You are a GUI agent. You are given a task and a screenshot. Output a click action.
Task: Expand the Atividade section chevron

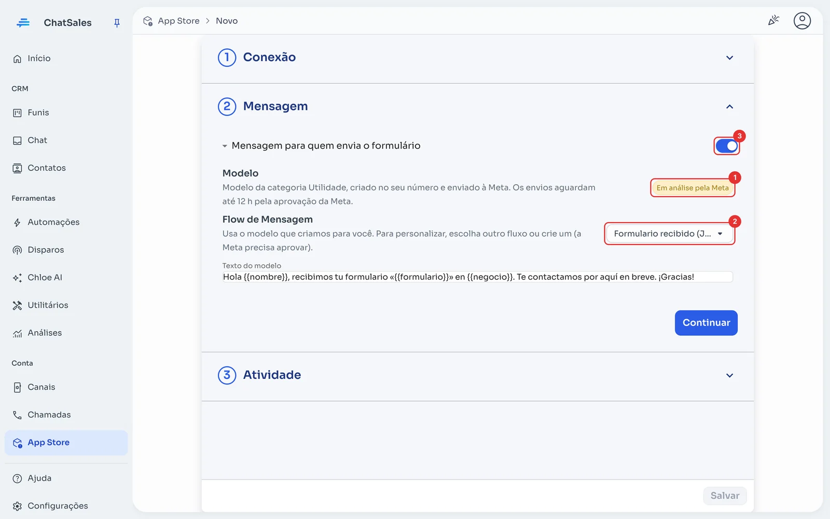click(729, 375)
